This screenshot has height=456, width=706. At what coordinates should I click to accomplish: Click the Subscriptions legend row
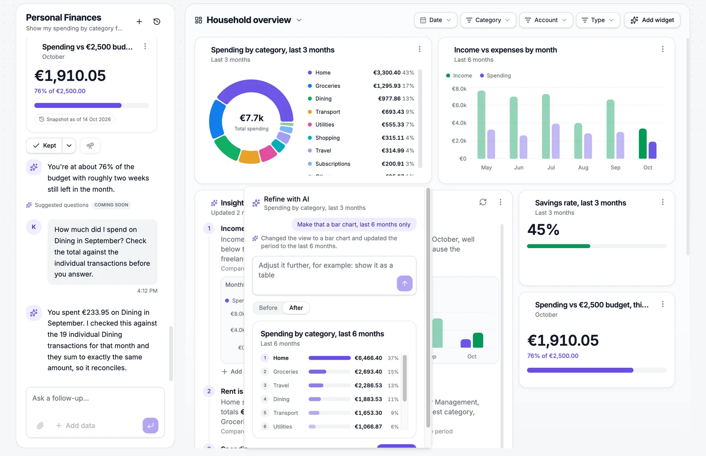coord(361,164)
